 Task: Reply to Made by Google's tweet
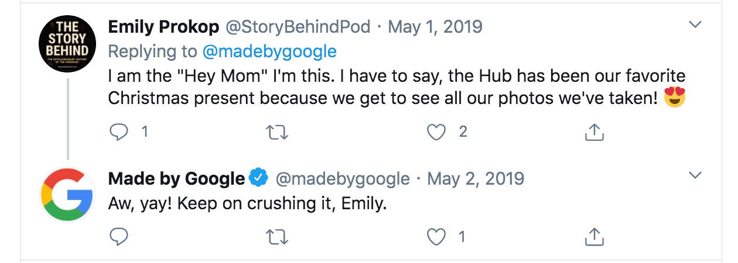tap(119, 237)
